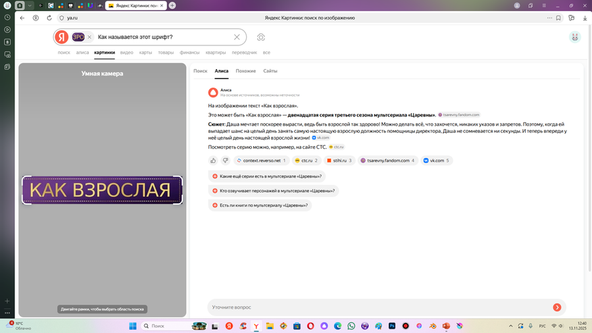Switch to the Похожие results tab

[246, 71]
